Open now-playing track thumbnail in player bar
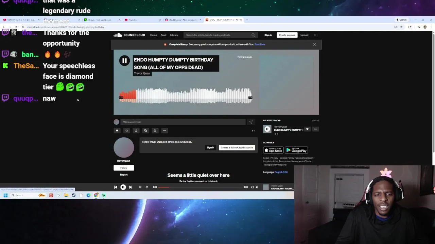The image size is (435, 244). tap(266, 187)
